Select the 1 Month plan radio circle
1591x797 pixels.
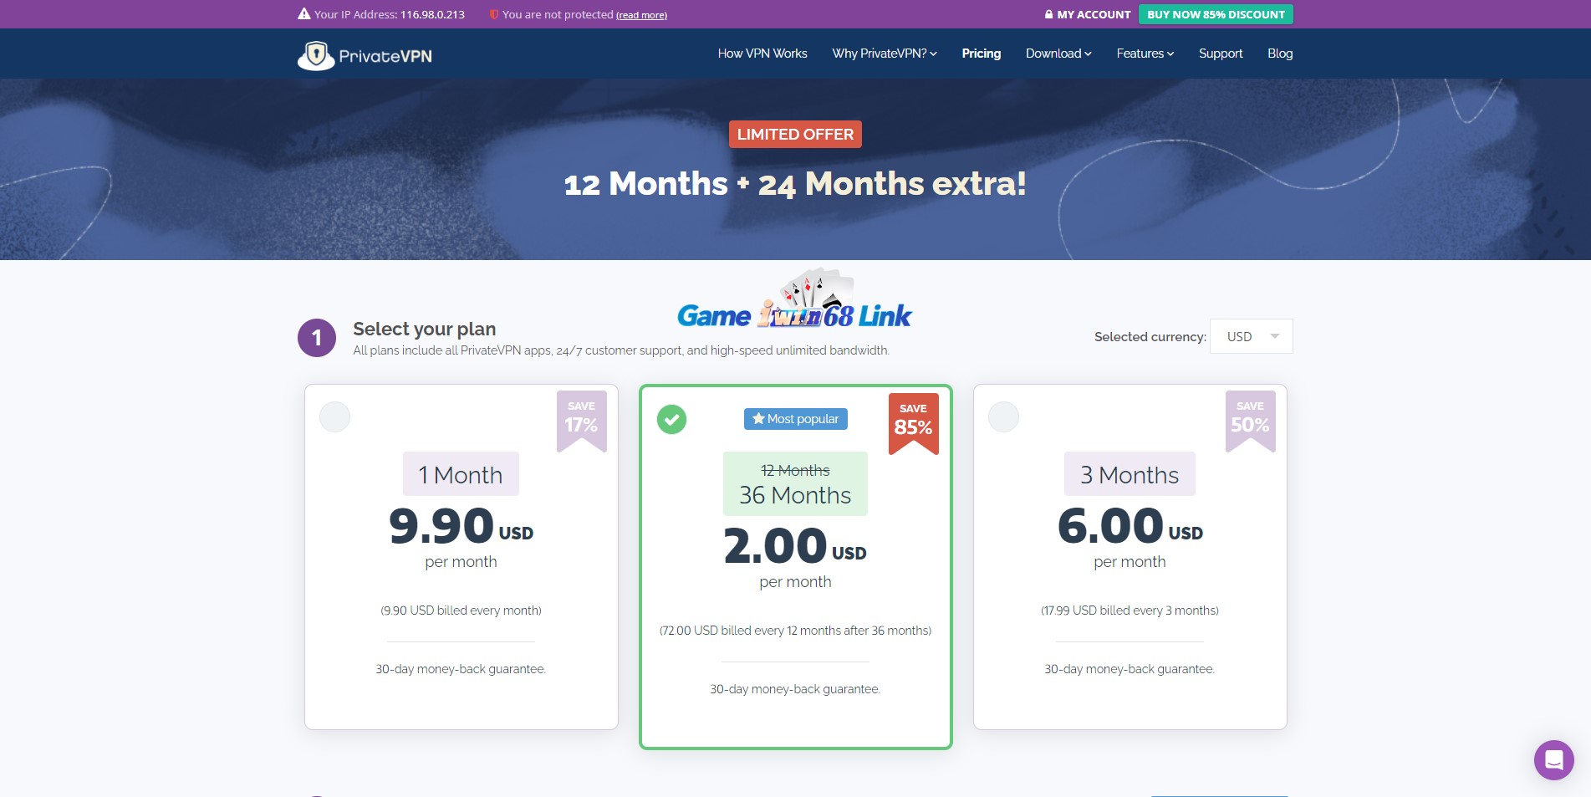point(334,416)
